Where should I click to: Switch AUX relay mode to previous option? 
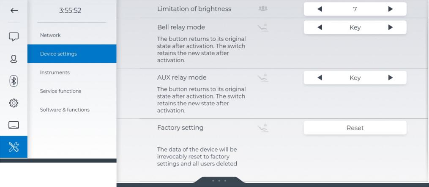coord(320,77)
